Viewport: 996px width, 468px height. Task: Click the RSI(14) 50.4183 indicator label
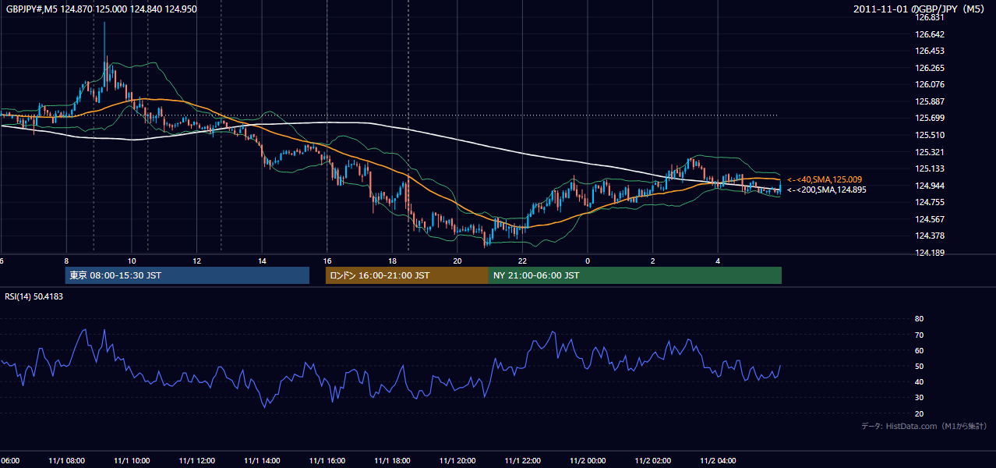(x=34, y=296)
